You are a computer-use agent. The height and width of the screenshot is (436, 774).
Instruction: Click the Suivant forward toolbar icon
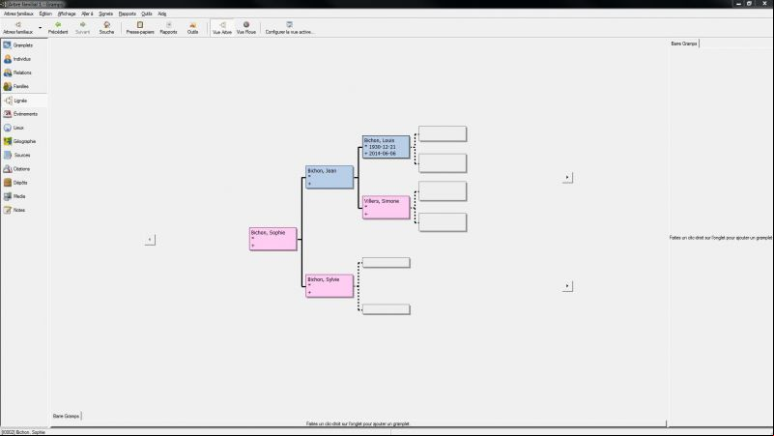pyautogui.click(x=82, y=25)
